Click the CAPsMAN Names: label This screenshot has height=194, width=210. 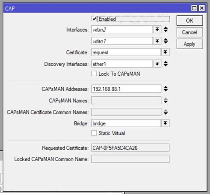69,101
